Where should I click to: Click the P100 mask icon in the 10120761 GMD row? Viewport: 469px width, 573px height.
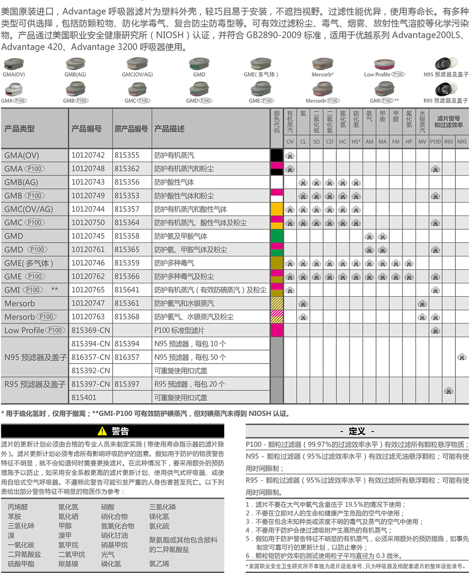tap(436, 250)
